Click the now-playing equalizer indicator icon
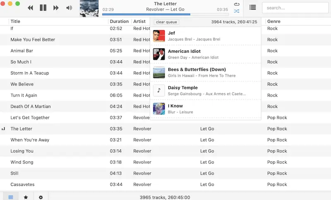 pyautogui.click(x=3, y=129)
